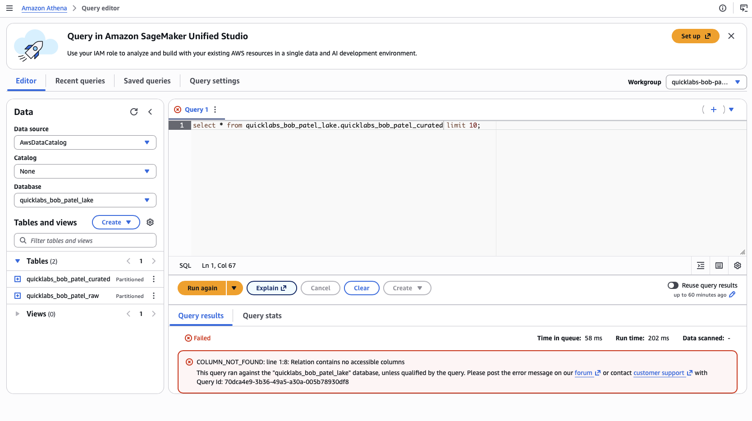Expand the Views section
The width and height of the screenshot is (752, 421).
[18, 314]
